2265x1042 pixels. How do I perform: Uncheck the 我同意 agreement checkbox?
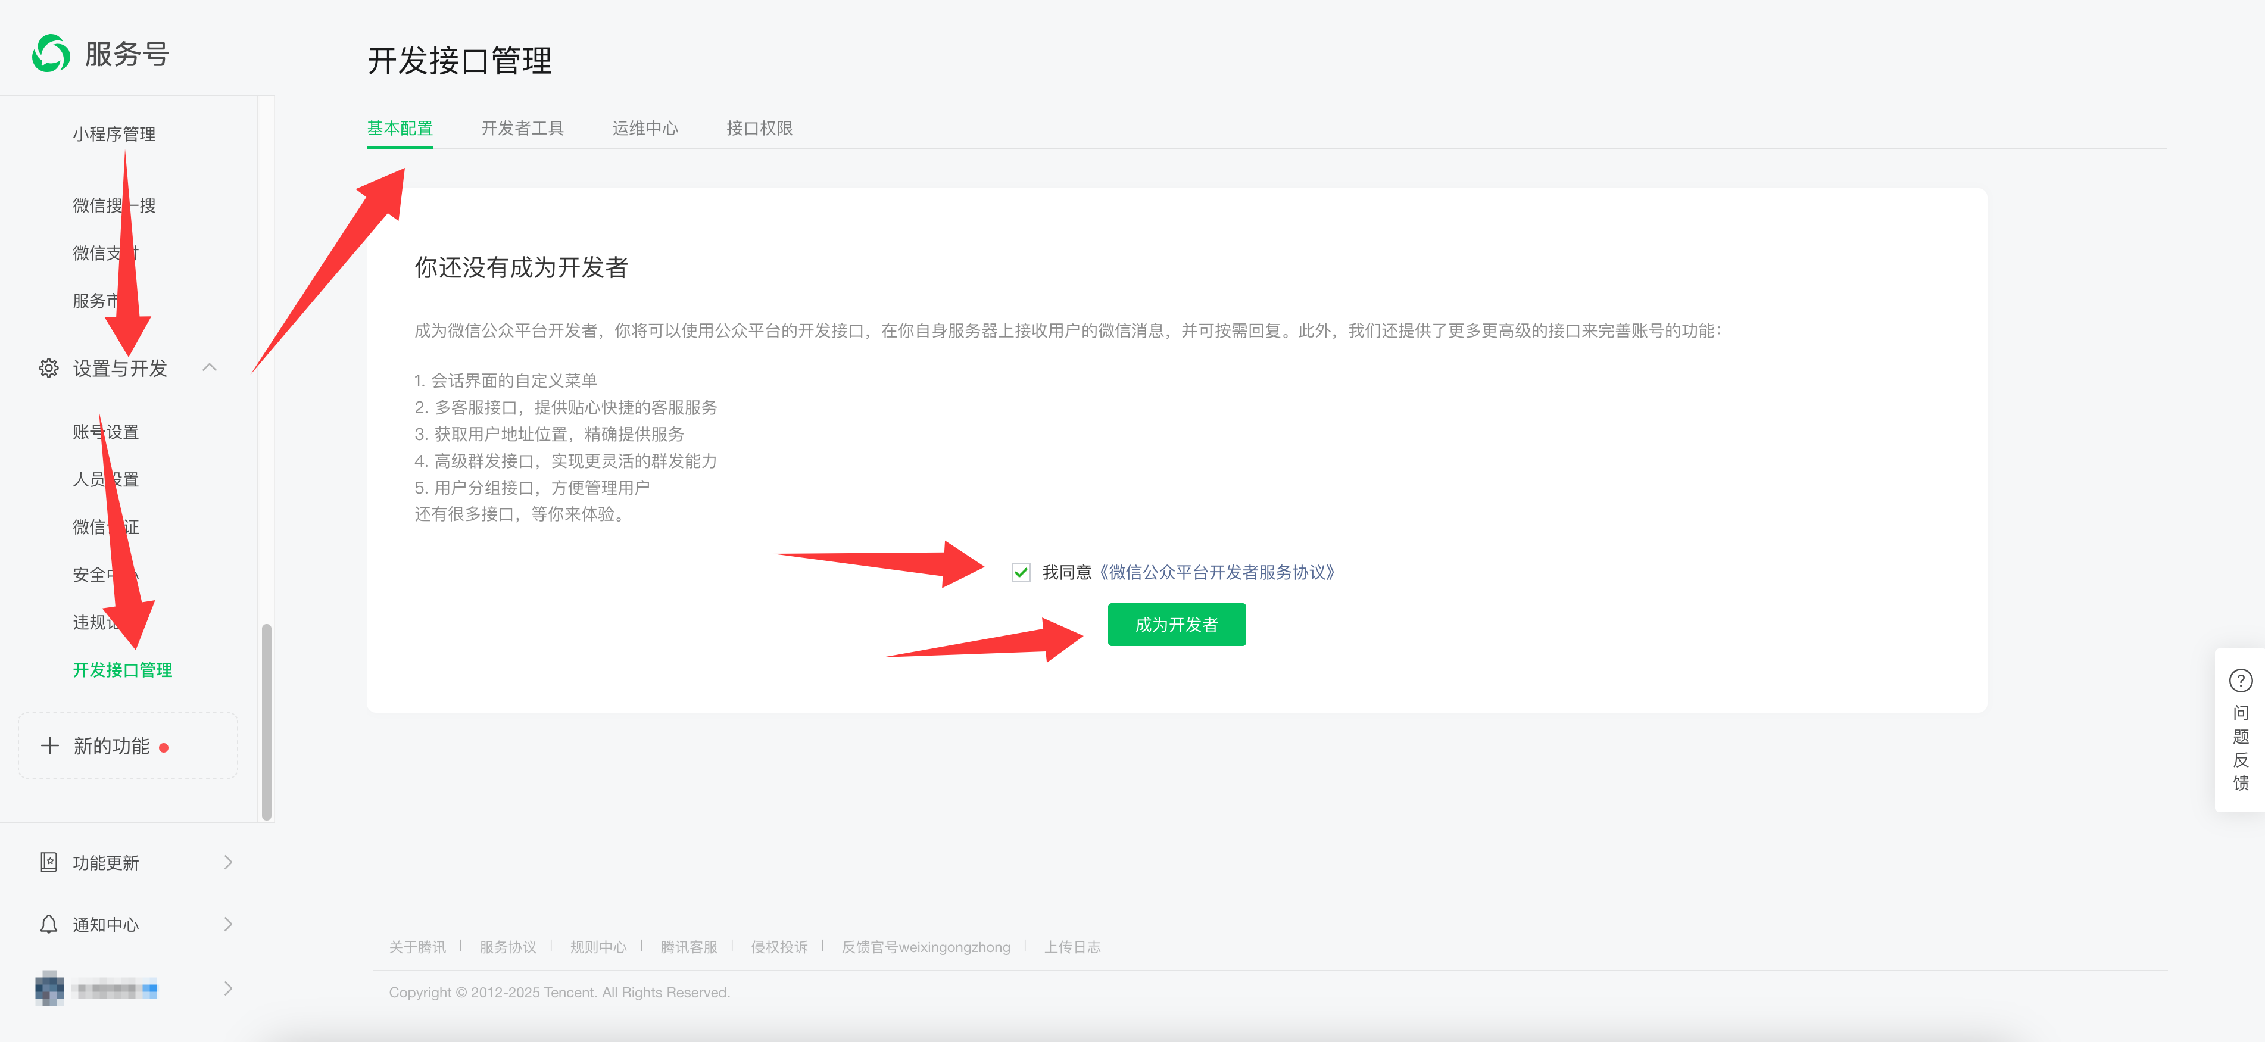click(1020, 572)
